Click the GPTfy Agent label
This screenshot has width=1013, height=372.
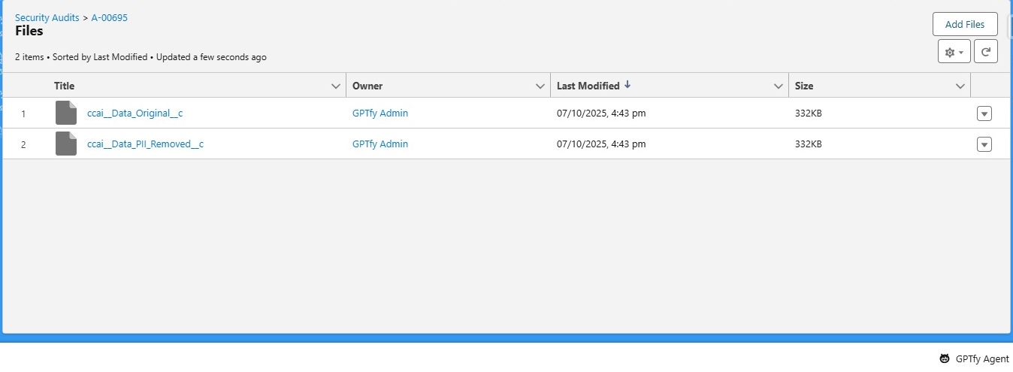pos(982,359)
